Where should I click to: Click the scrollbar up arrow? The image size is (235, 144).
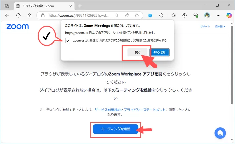[x=232, y=24]
